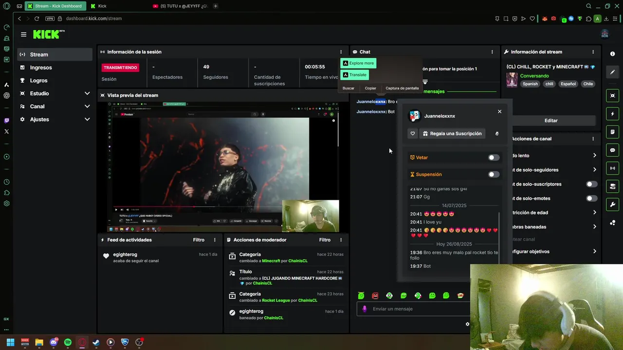The height and width of the screenshot is (350, 623).
Task: Click the user card chat history scrollbar
Action: coord(499,238)
